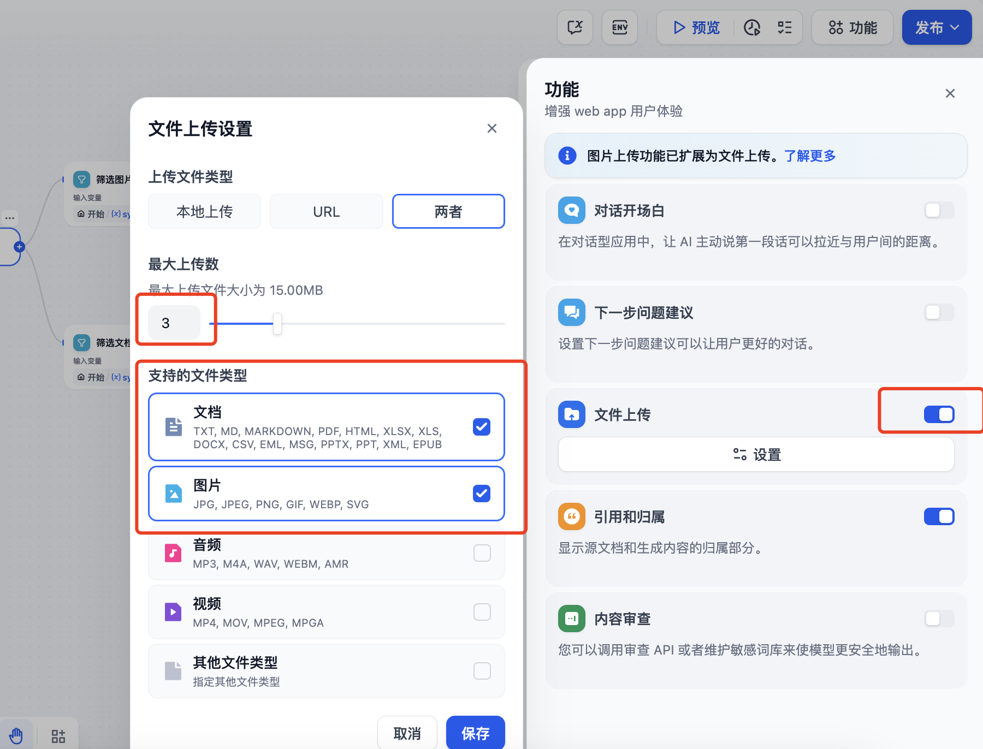The image size is (983, 749).
Task: Click the 保存 button
Action: pyautogui.click(x=475, y=733)
